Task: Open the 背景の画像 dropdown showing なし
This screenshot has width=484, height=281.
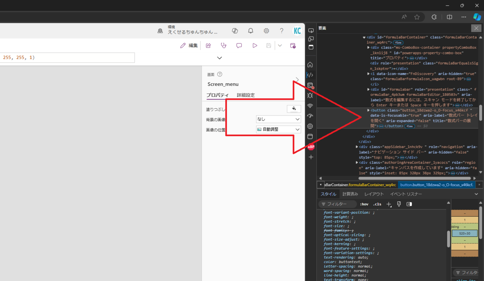Action: pos(278,119)
